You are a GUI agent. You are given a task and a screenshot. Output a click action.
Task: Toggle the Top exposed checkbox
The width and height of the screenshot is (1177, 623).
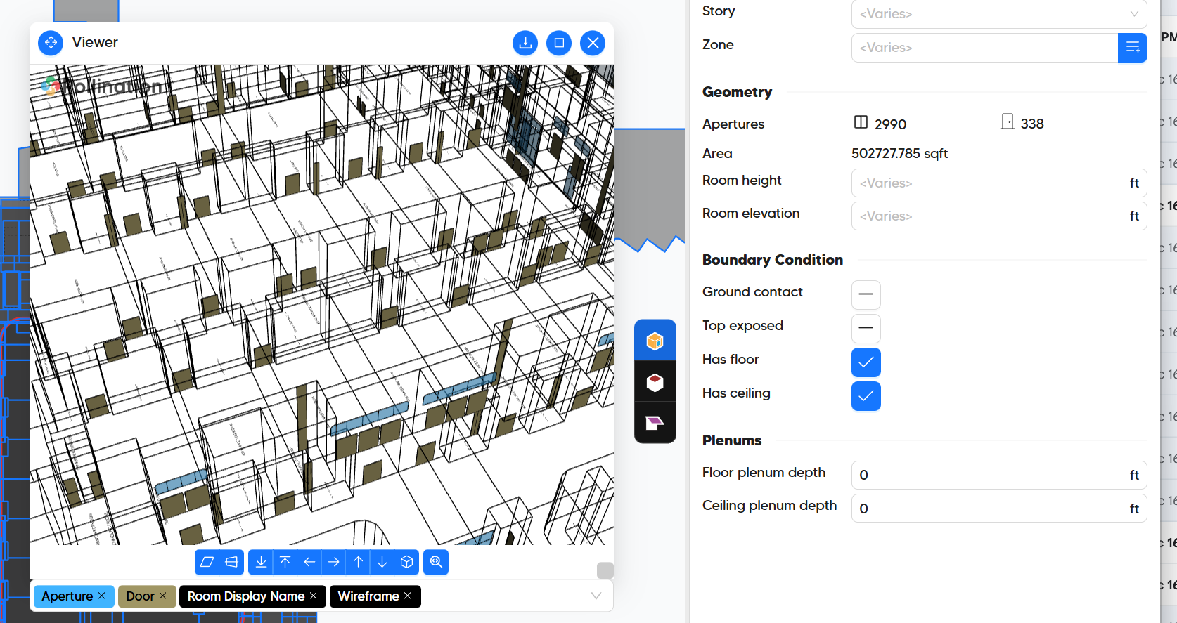[866, 329]
